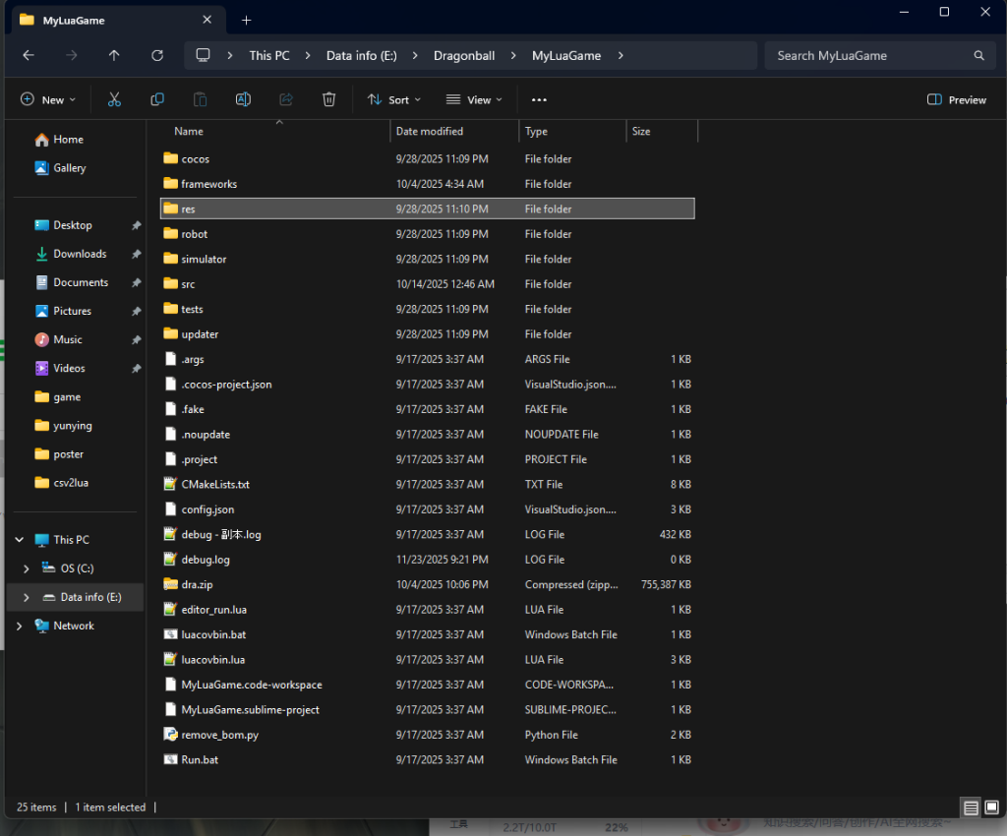Toggle the Preview pane button
1007x836 pixels.
(x=957, y=99)
